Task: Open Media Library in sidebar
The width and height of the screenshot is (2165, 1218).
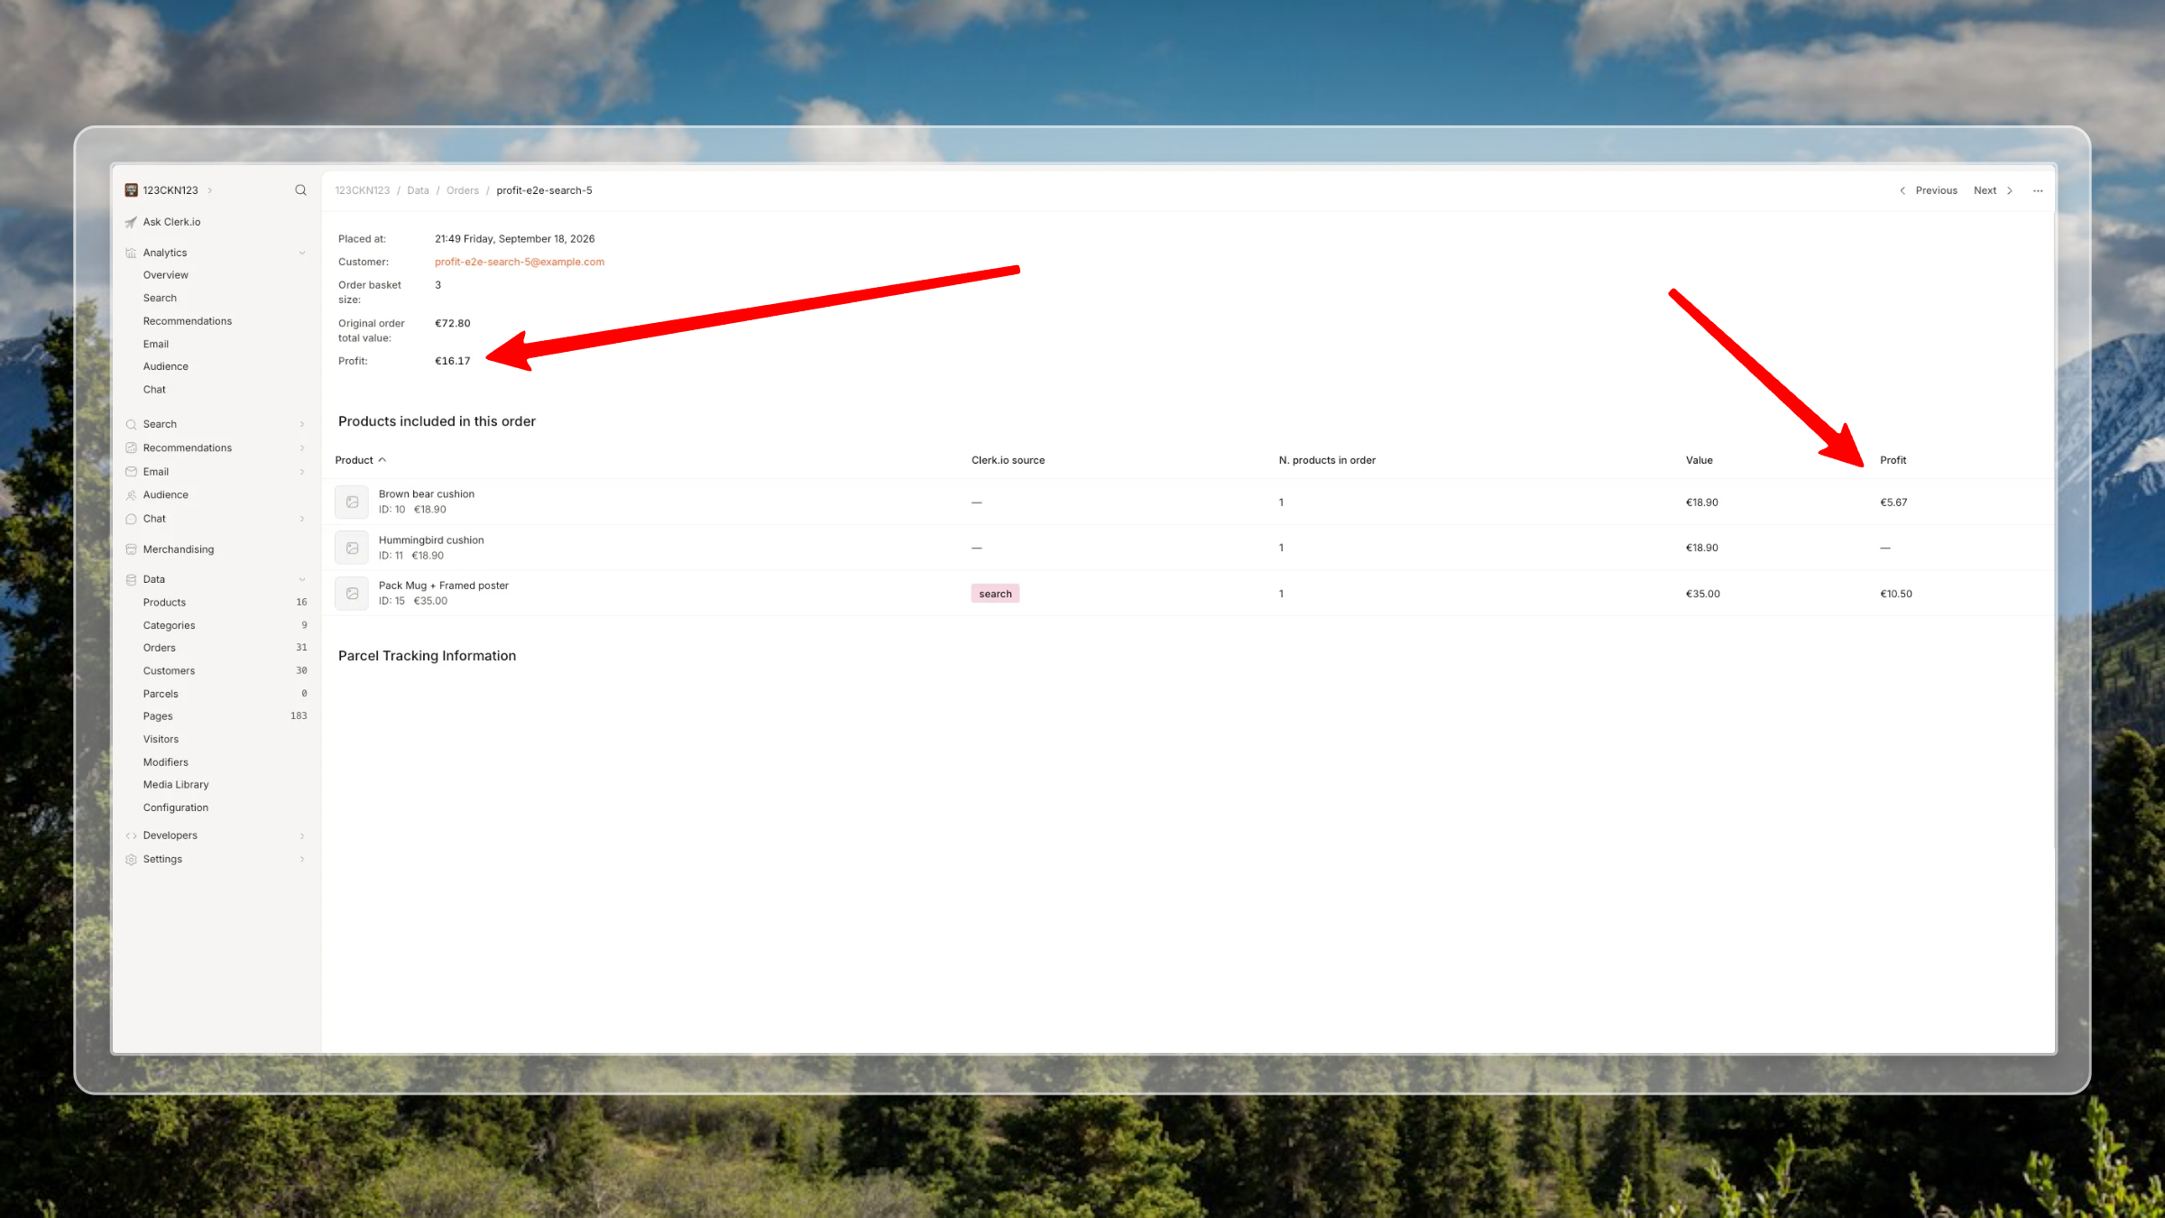Action: (175, 785)
